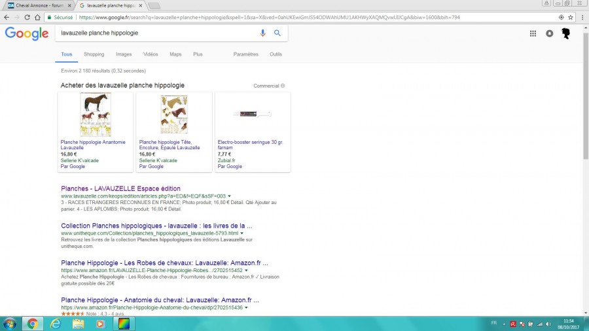Screen dimensions: 589x331
Task: Click the Google account profile avatar
Action: pyautogui.click(x=565, y=33)
